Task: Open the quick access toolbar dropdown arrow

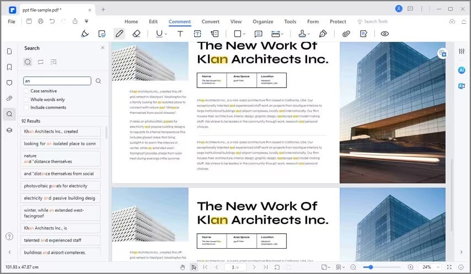Action: (87, 21)
